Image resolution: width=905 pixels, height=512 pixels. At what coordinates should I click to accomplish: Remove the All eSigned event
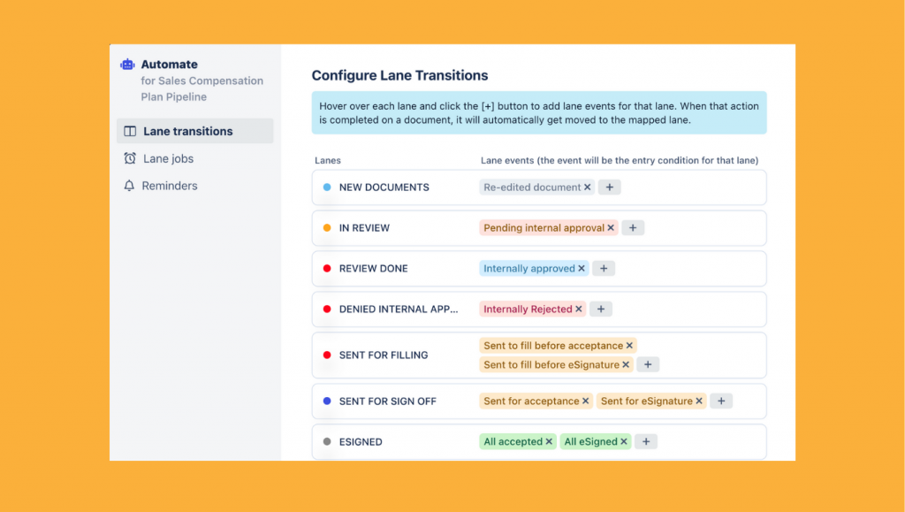623,441
